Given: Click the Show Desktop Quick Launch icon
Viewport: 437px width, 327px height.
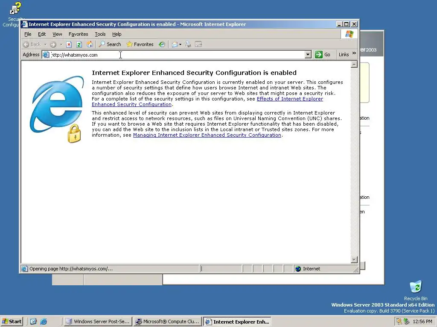Looking at the screenshot, I should click(33, 321).
